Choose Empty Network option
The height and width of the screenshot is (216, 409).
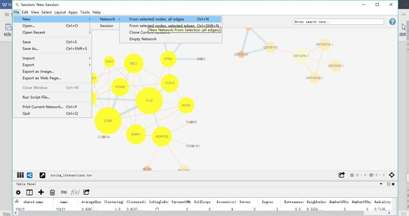click(x=170, y=39)
